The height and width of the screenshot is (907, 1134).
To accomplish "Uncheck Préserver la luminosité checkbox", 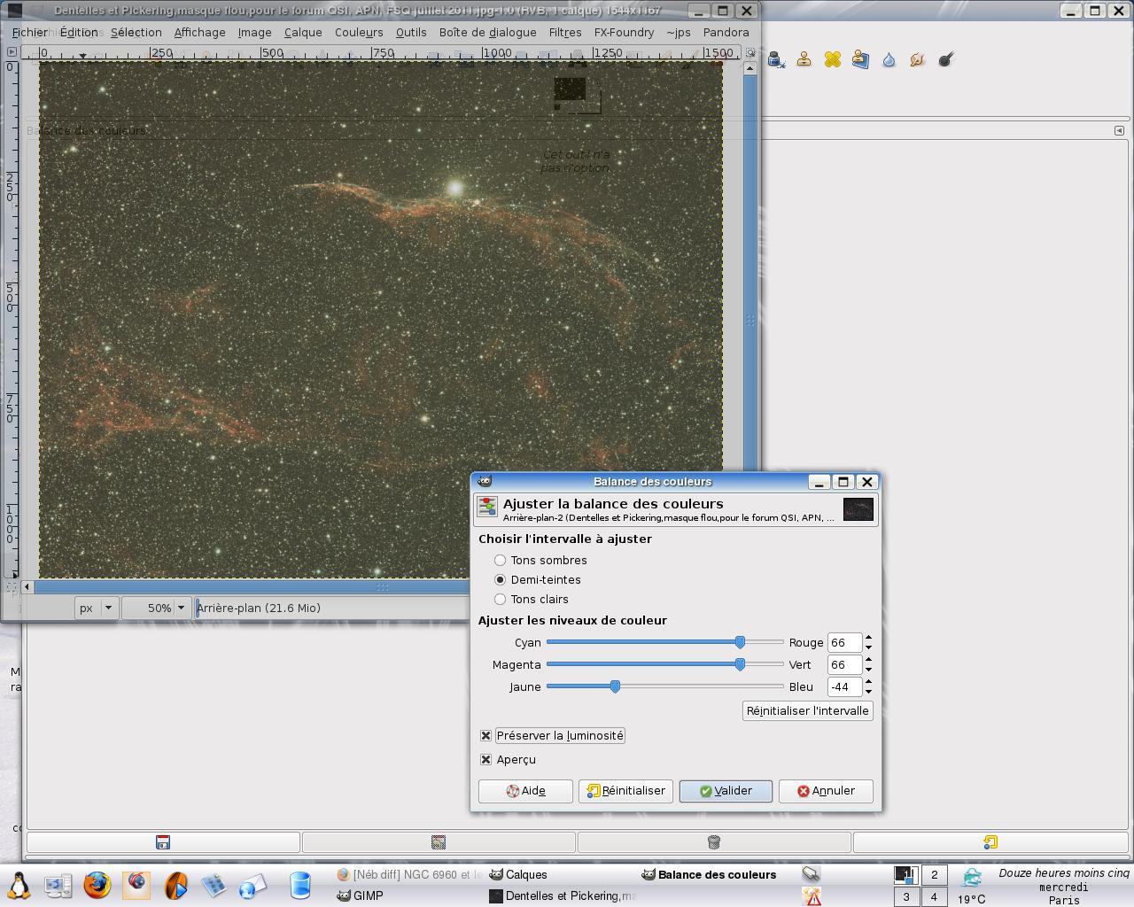I will point(485,735).
